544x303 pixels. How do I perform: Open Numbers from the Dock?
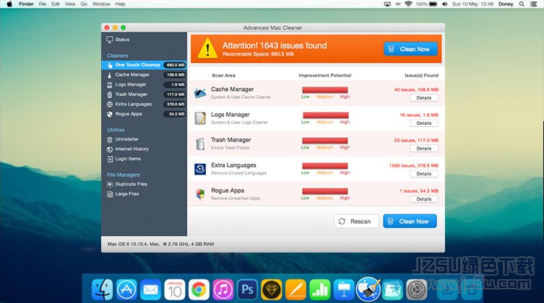tap(320, 289)
